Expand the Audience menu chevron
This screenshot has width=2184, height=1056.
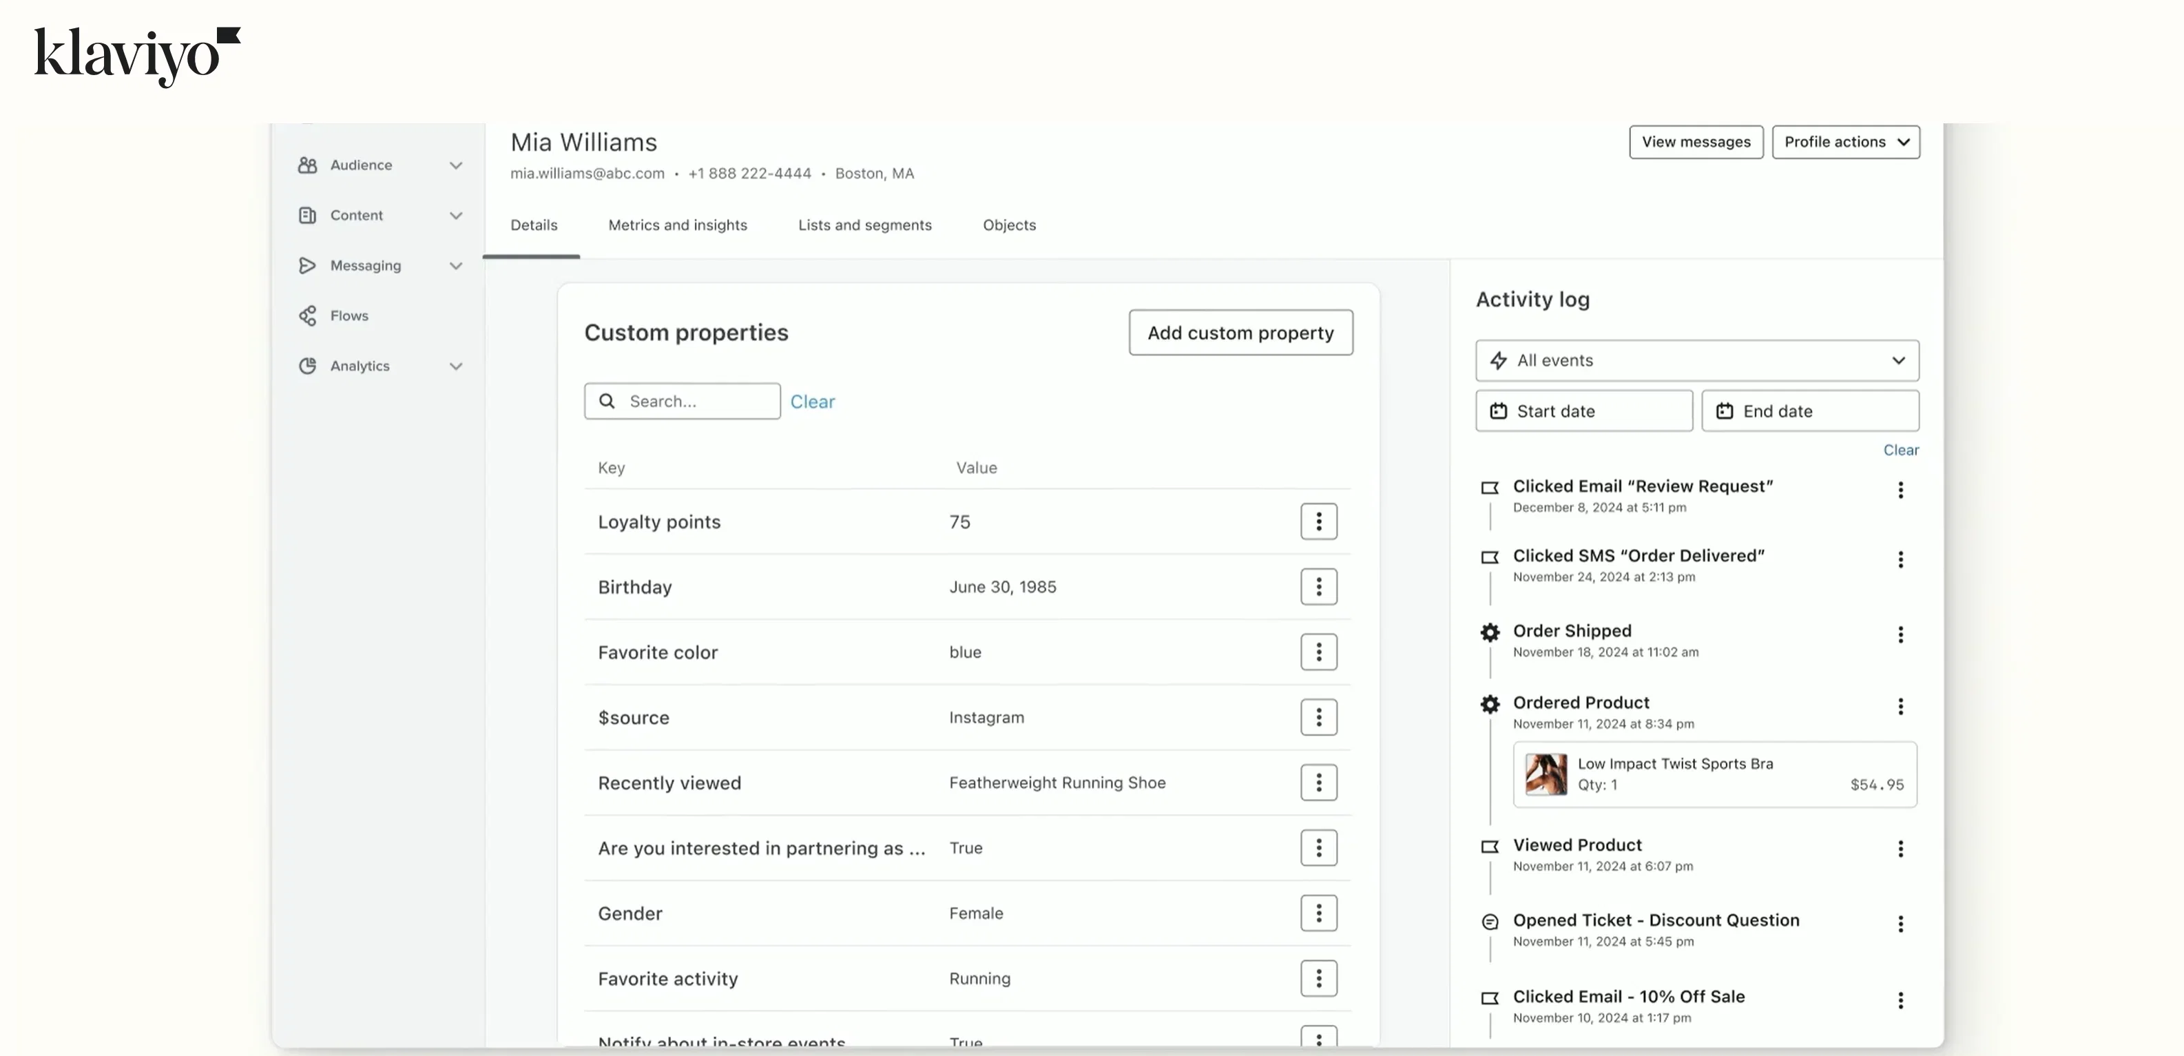click(x=456, y=165)
